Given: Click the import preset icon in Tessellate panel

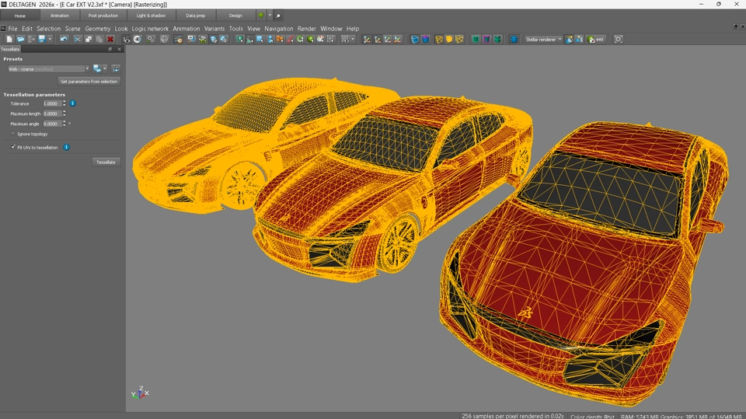Looking at the screenshot, I should pyautogui.click(x=116, y=69).
